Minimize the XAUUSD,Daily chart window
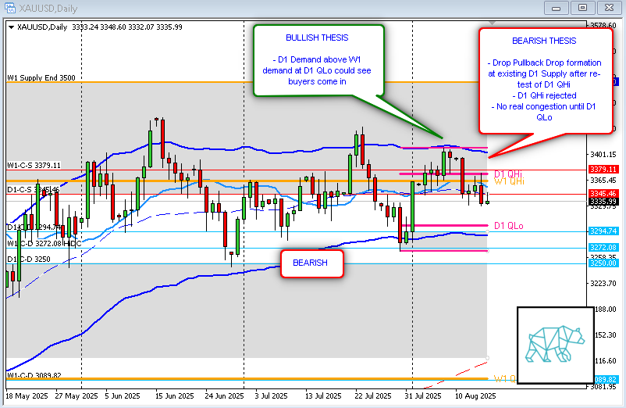The image size is (626, 408). [x=557, y=8]
